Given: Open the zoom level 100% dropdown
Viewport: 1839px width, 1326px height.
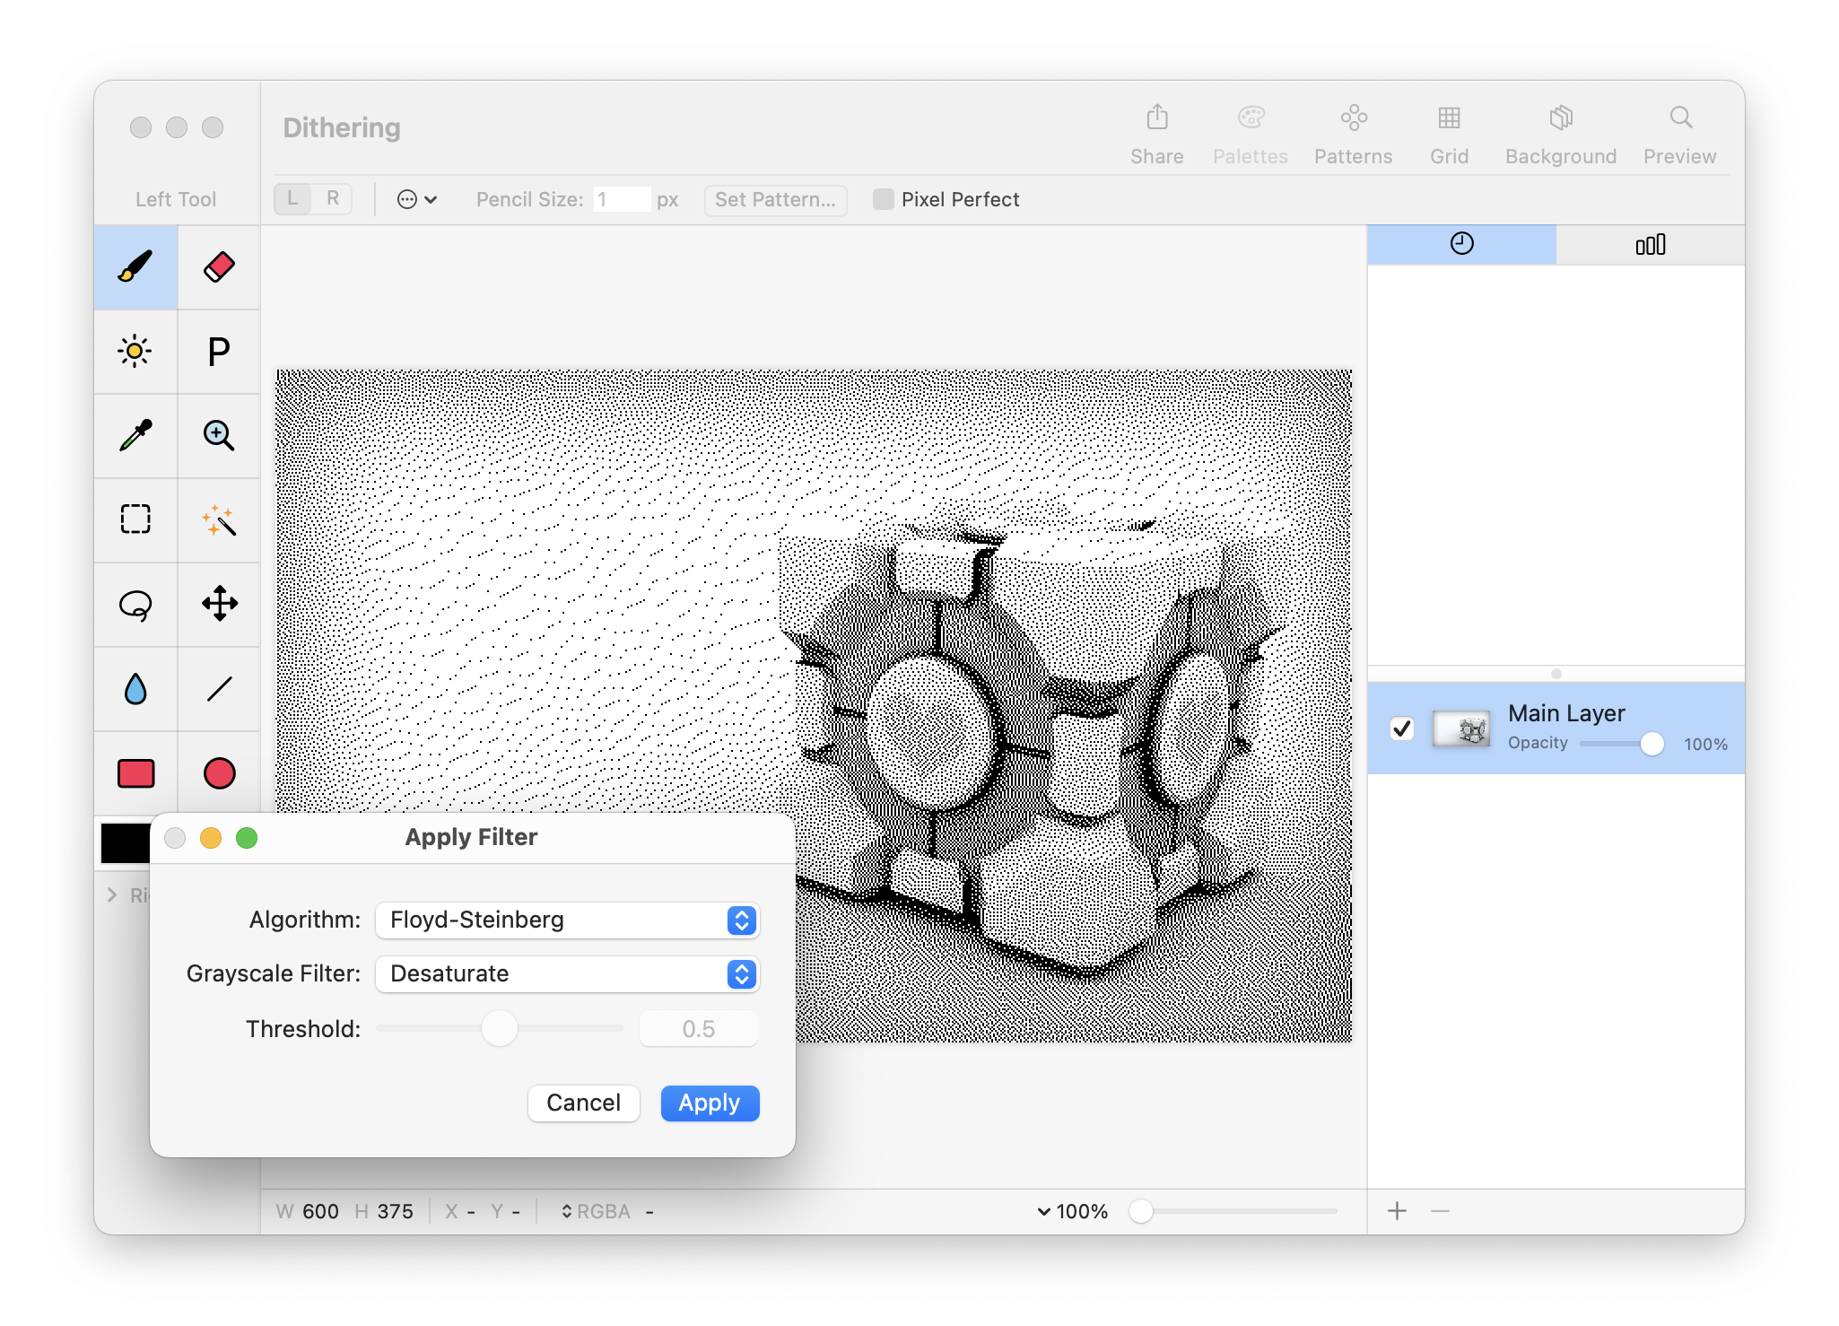Looking at the screenshot, I should tap(1073, 1212).
